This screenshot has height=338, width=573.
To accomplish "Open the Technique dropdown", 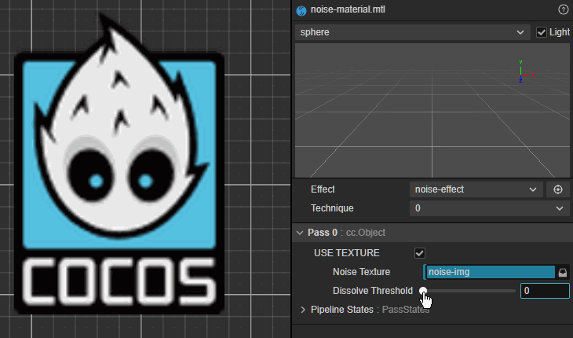I will click(x=489, y=208).
